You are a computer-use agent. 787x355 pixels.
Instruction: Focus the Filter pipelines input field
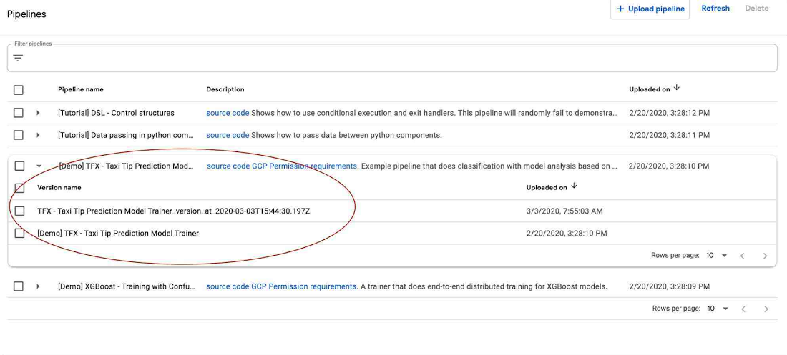(393, 58)
